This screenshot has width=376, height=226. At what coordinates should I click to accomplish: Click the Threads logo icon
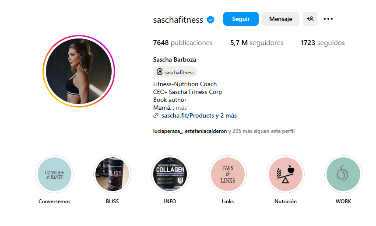(159, 72)
